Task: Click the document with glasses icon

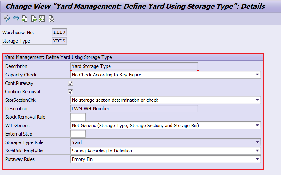Action: pyautogui.click(x=51, y=19)
